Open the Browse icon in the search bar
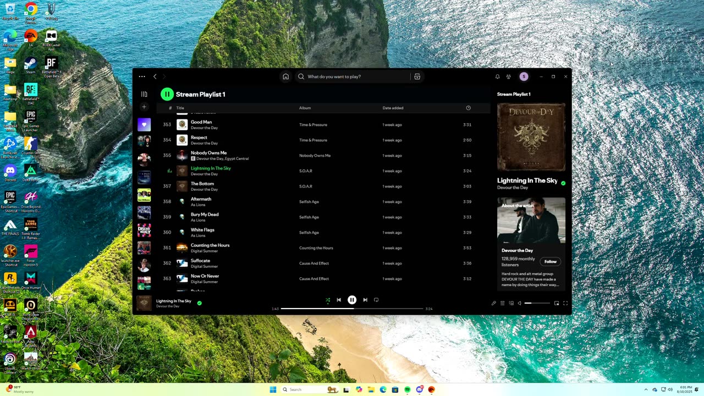The width and height of the screenshot is (704, 396). pos(417,76)
